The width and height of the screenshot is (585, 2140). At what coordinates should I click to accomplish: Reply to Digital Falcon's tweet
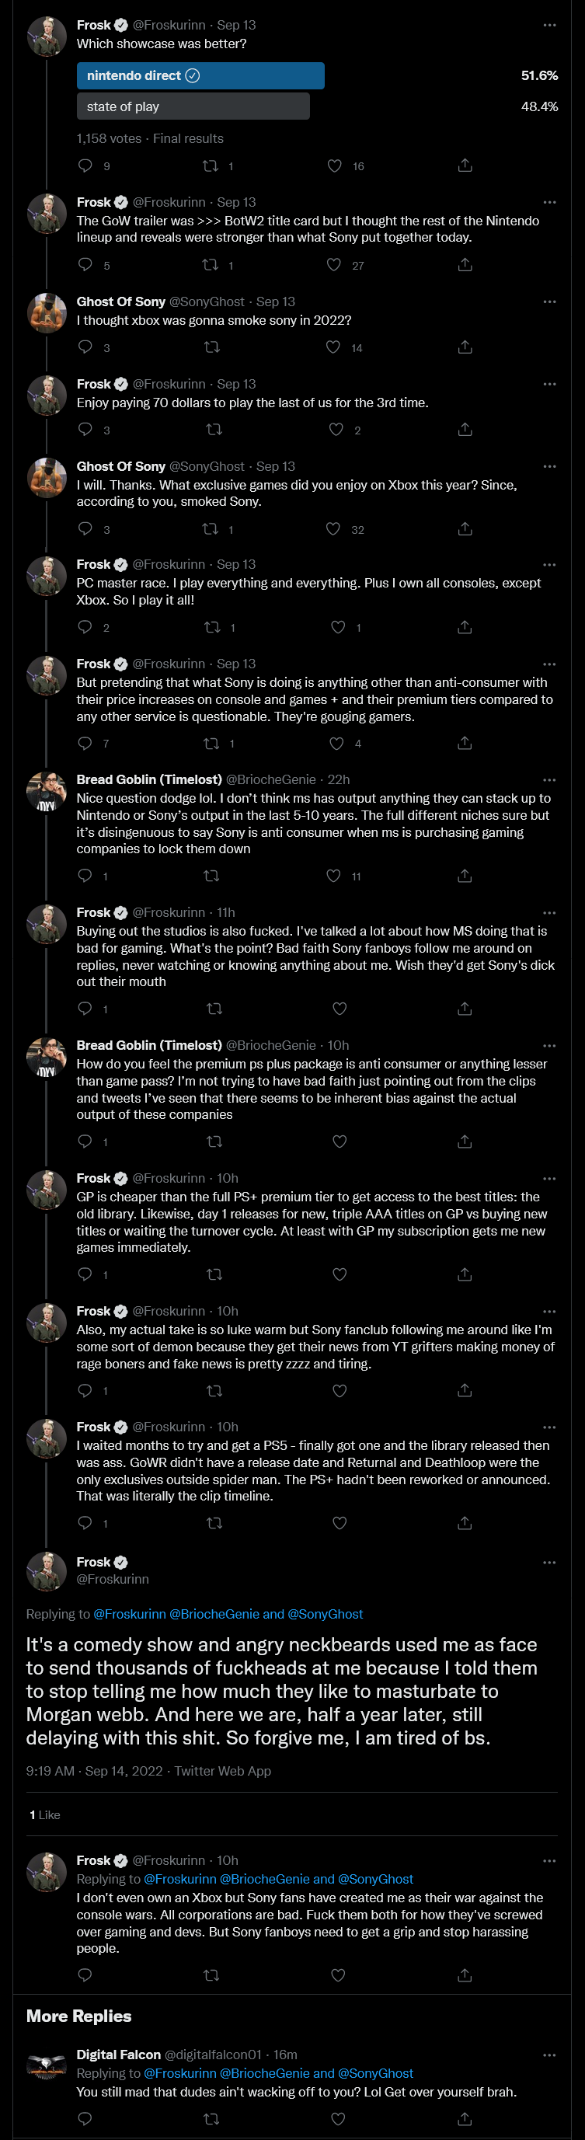pyautogui.click(x=85, y=2117)
